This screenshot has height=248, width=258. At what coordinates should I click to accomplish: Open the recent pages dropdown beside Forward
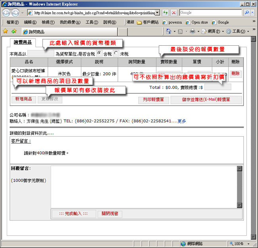coord(22,13)
